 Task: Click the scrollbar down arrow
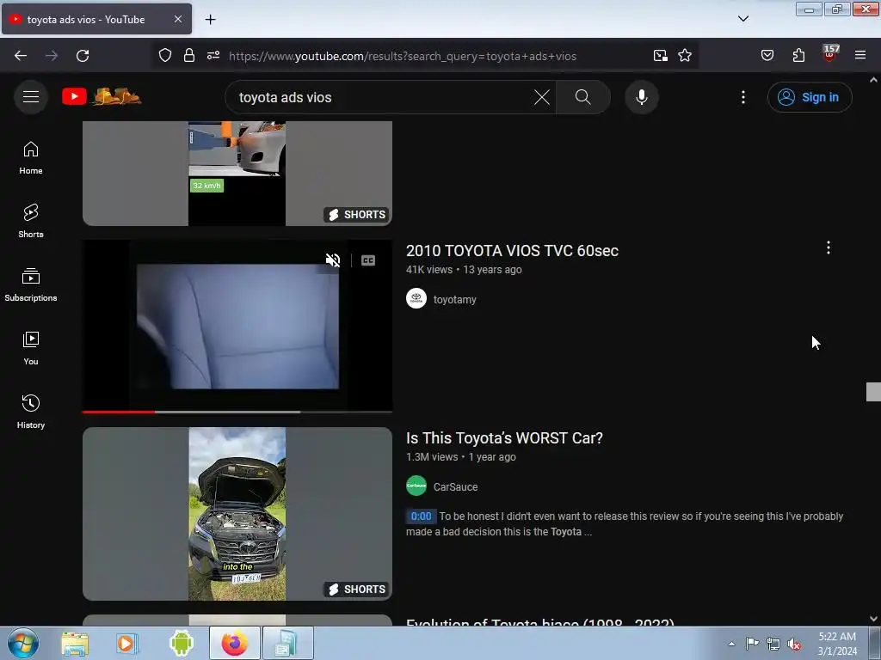coord(873,619)
